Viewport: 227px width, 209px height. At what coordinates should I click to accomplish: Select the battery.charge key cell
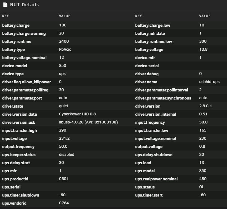click(x=16, y=25)
